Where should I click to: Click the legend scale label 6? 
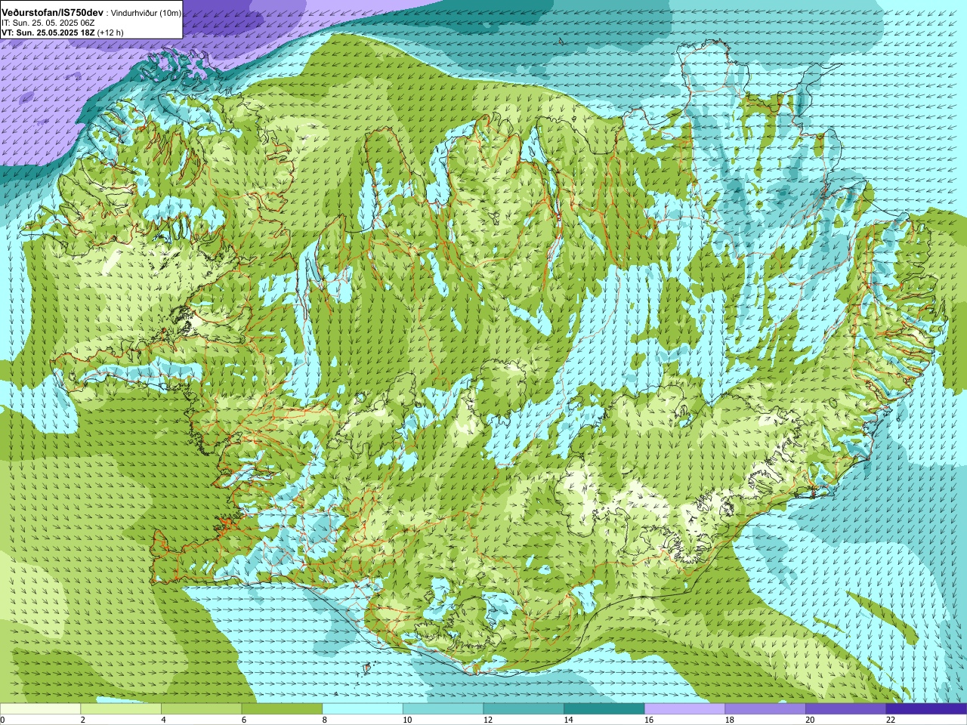pos(244,720)
